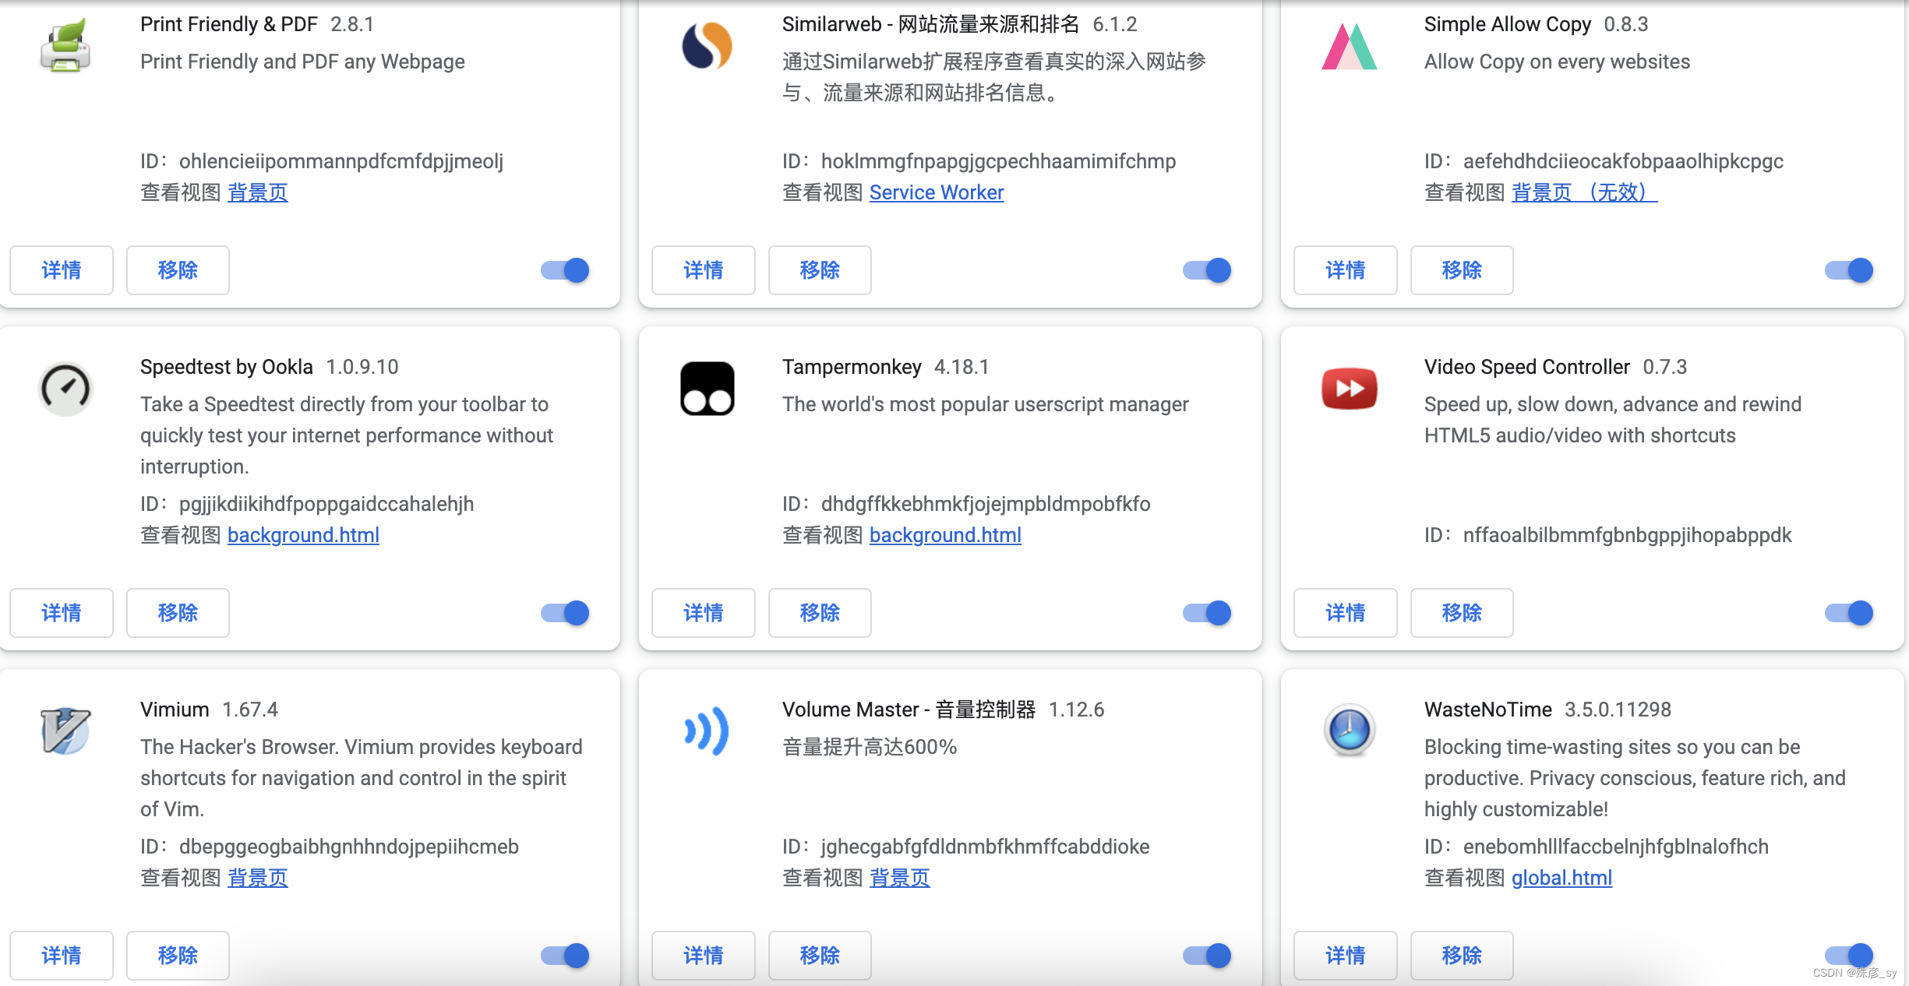The height and width of the screenshot is (986, 1909).
Task: Turn off the Print Friendly & PDF toggle
Action: (565, 270)
